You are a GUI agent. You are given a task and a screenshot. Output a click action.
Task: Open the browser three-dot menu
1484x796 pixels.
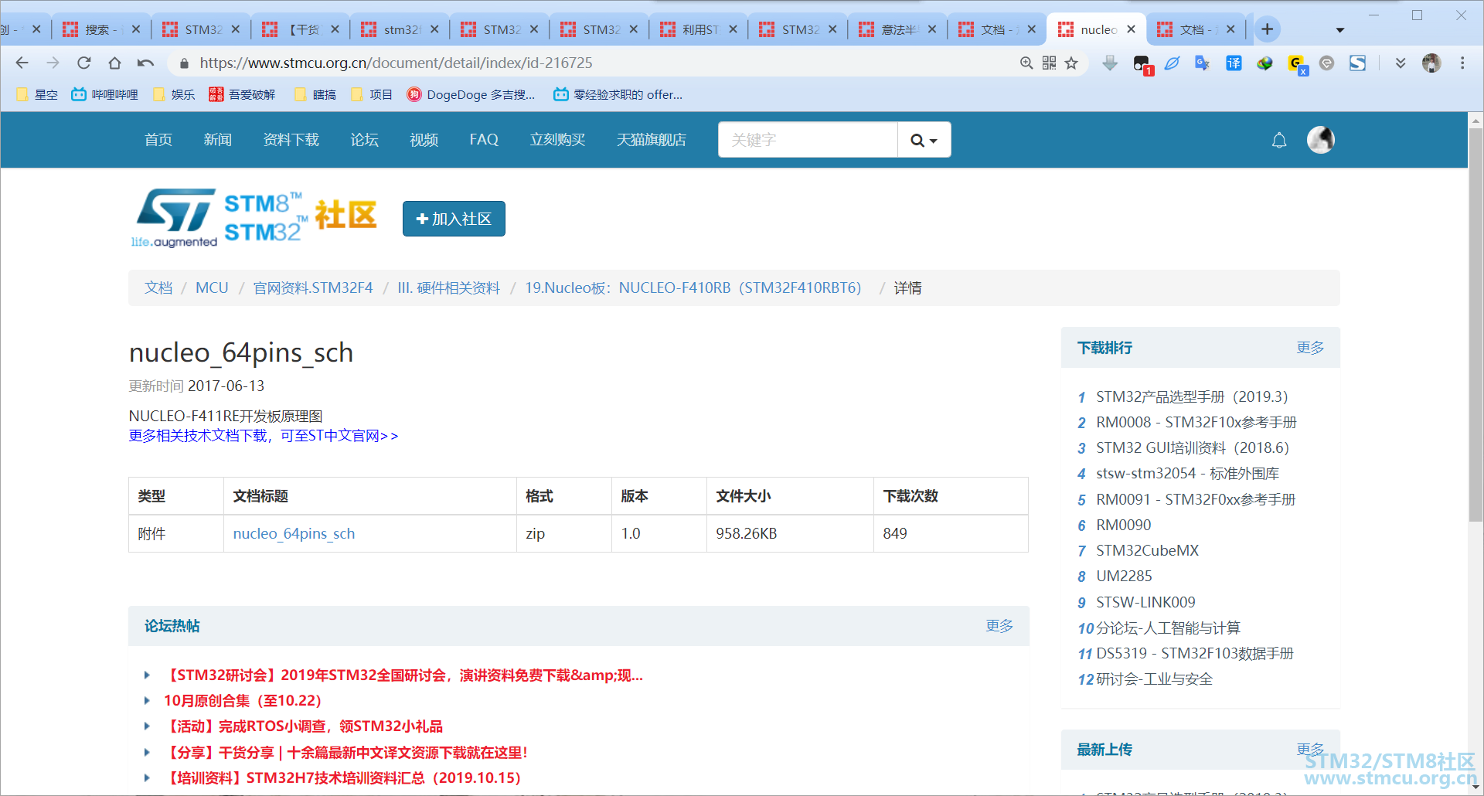[x=1462, y=63]
